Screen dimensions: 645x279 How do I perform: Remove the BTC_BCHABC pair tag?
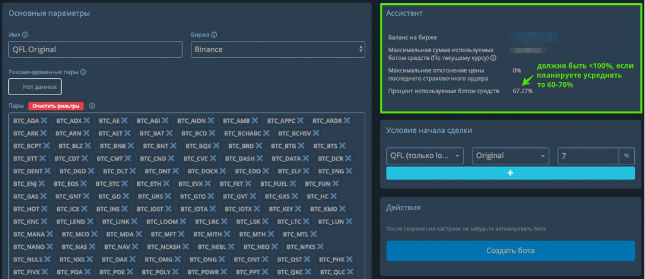266,134
